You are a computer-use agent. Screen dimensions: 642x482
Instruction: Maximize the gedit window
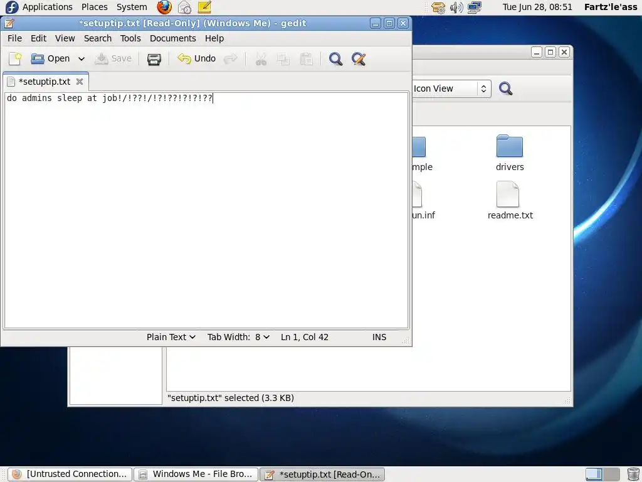click(x=389, y=23)
